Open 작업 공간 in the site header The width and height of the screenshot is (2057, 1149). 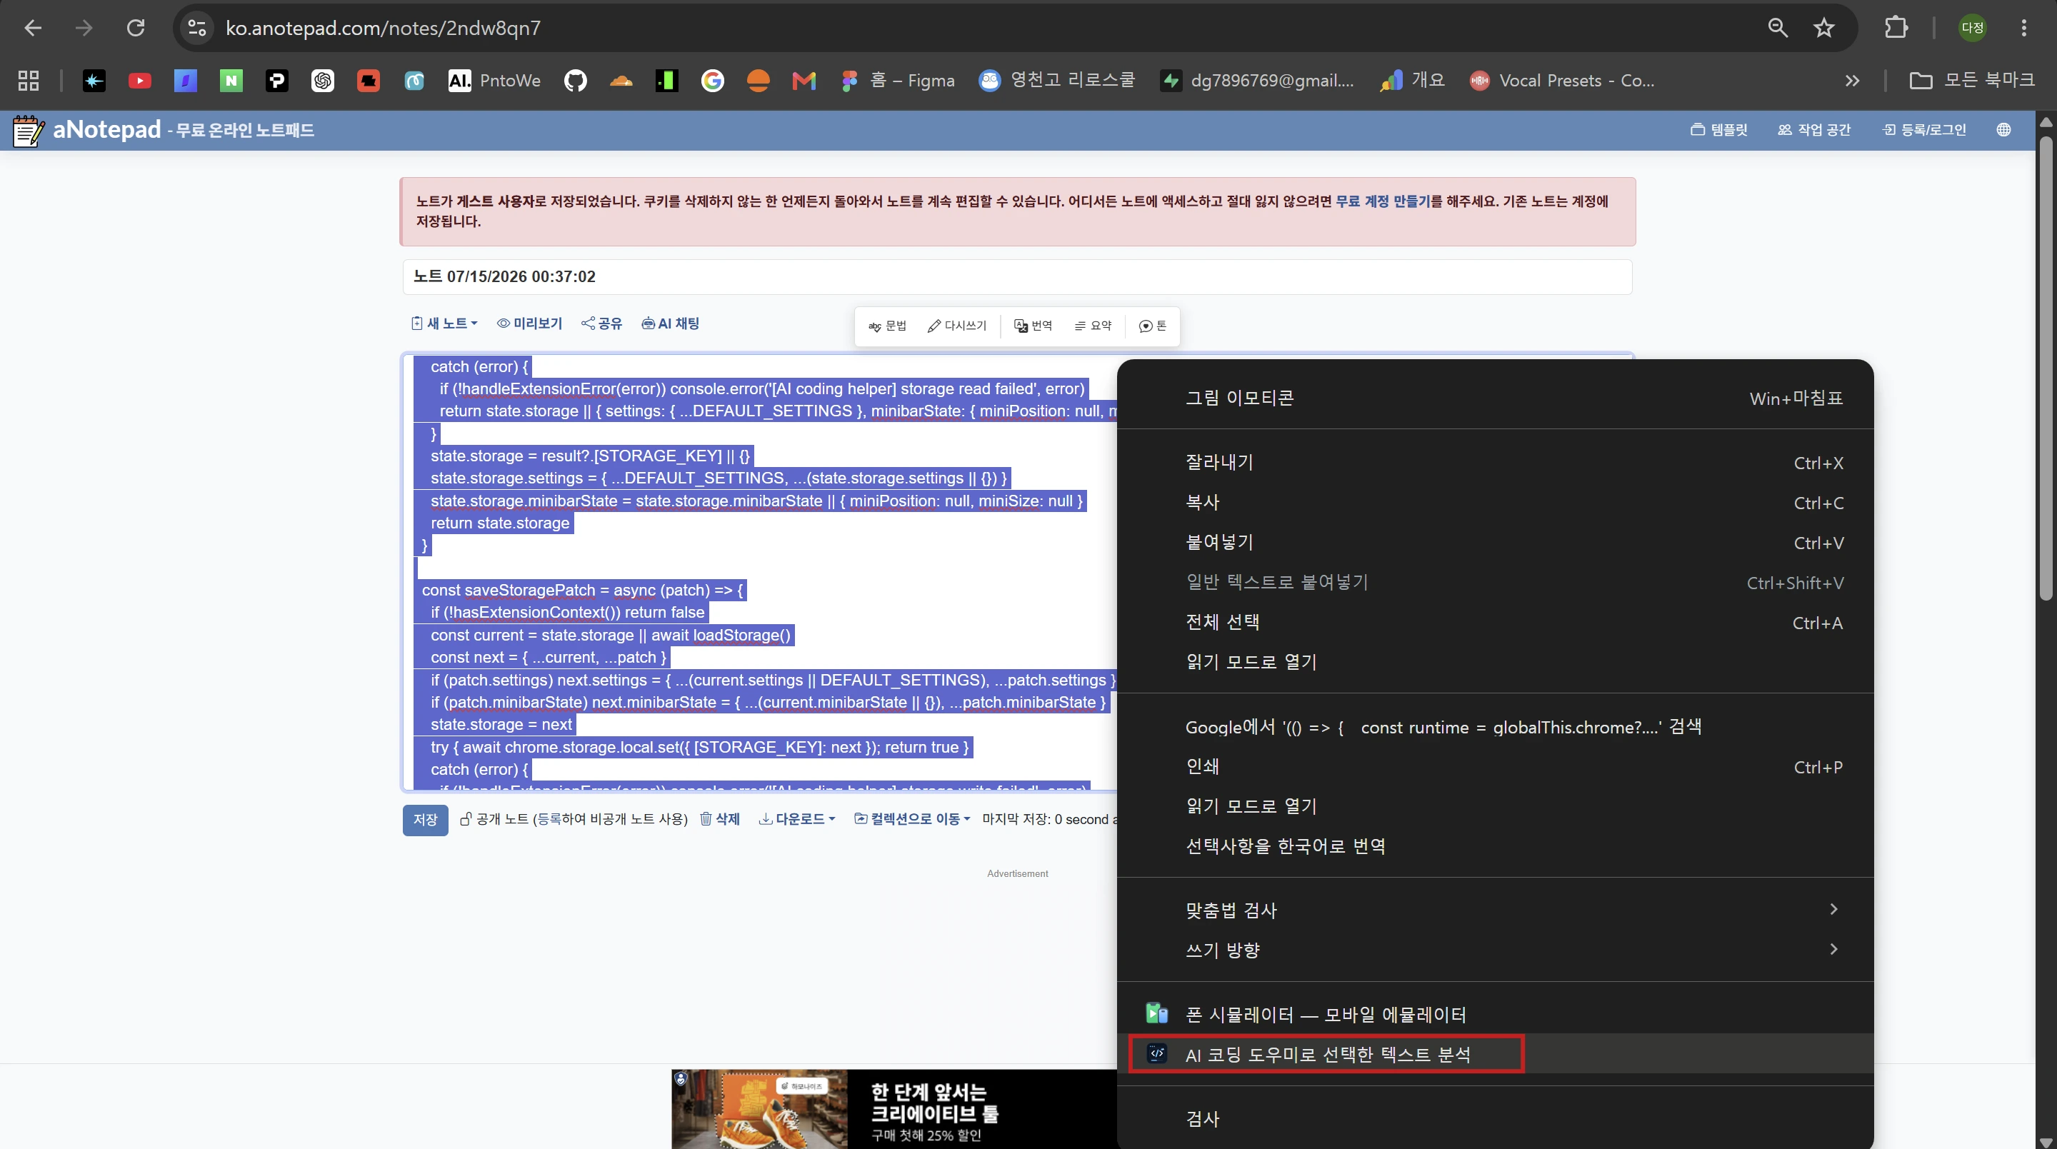pos(1814,130)
